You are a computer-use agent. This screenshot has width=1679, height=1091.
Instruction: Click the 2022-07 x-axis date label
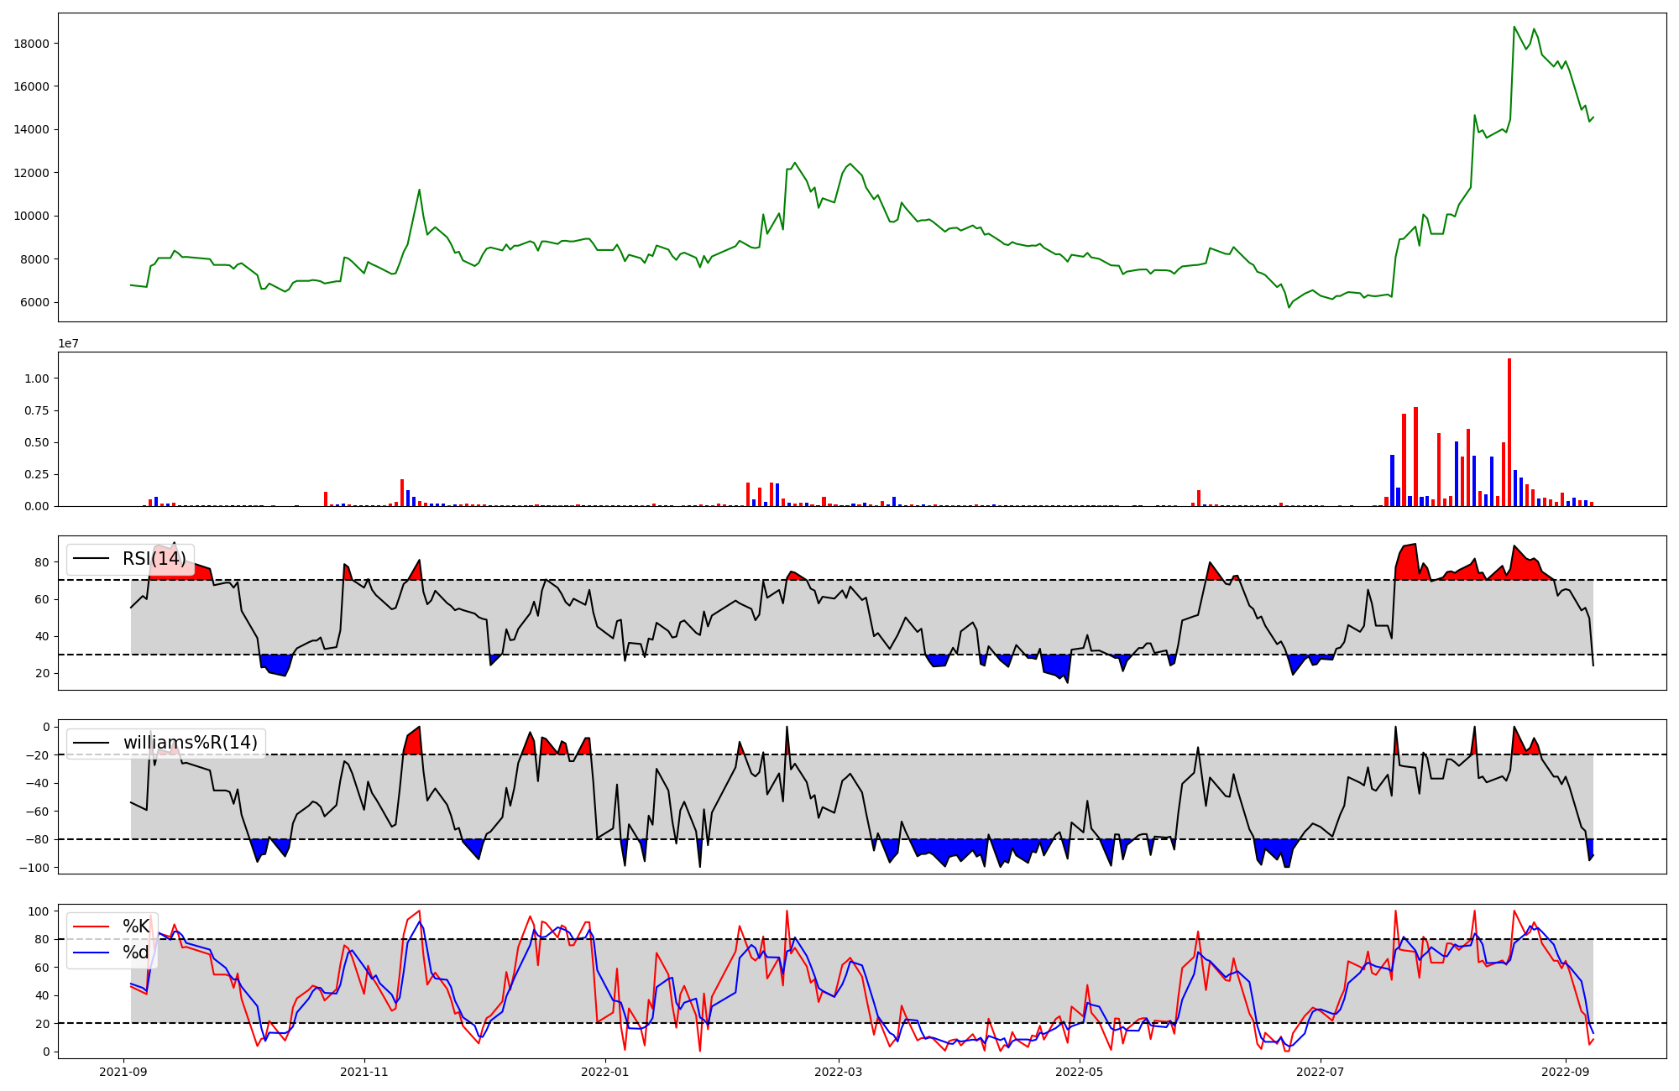pyautogui.click(x=1321, y=1072)
